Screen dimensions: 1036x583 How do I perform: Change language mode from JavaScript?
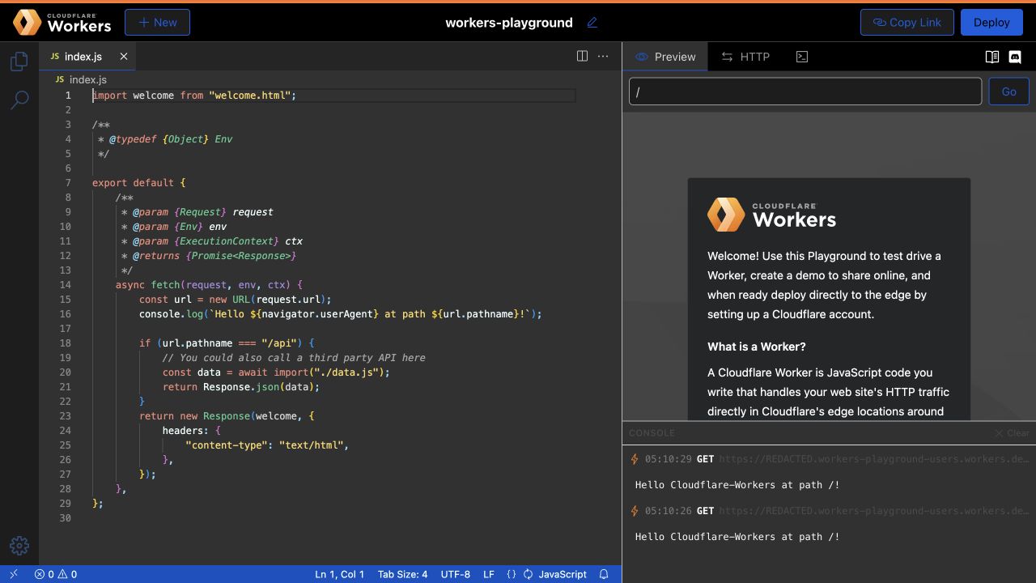pyautogui.click(x=563, y=574)
